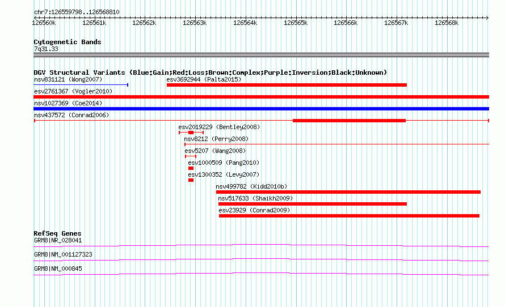The image size is (505, 307).
Task: Click the small red esv2019229 feature glyph
Action: point(191,133)
